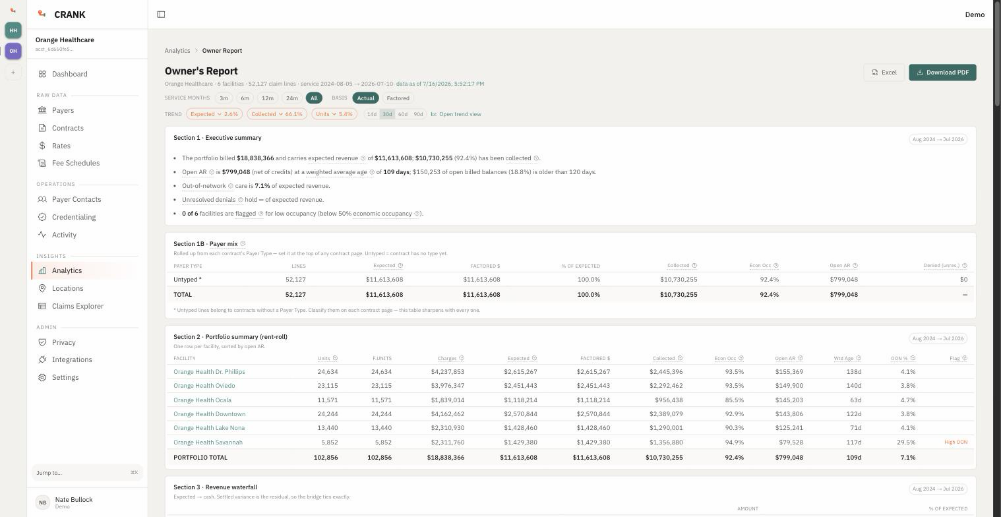Download the report as PDF

[x=942, y=73]
